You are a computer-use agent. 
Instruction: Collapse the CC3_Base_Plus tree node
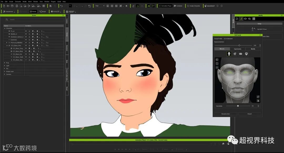click(7, 46)
